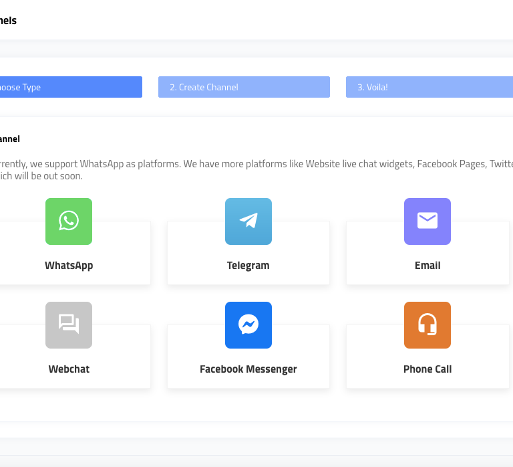Select the Phone Call label text
This screenshot has width=513, height=467.
tap(427, 369)
